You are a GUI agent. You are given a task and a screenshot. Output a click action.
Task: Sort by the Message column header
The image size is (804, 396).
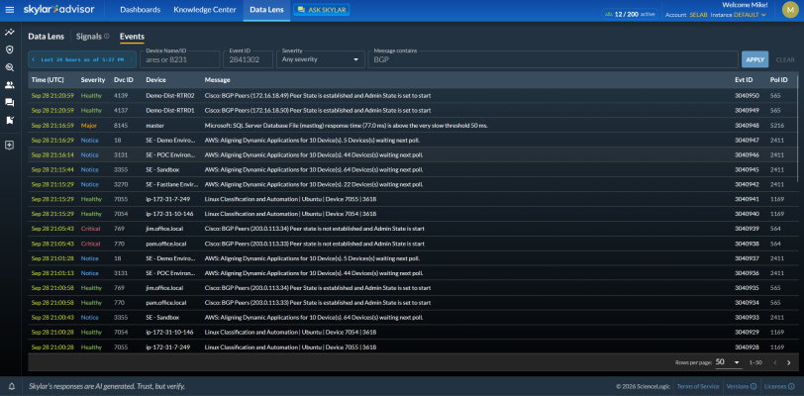[218, 80]
